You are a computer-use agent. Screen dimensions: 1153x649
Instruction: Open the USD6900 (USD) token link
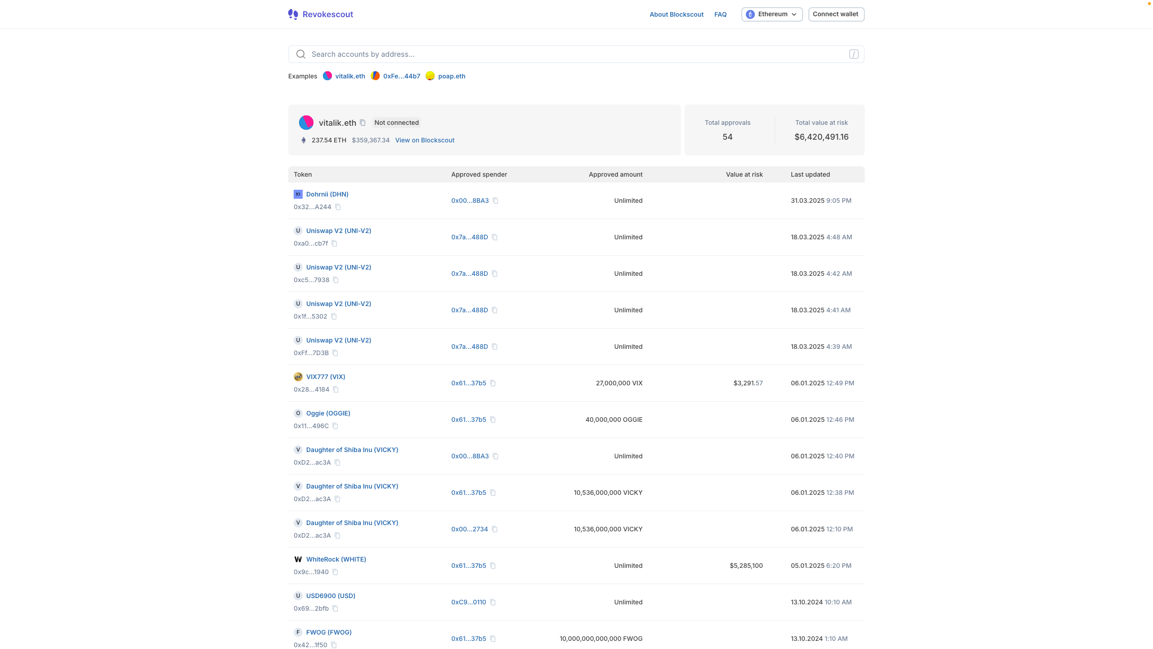pos(331,596)
